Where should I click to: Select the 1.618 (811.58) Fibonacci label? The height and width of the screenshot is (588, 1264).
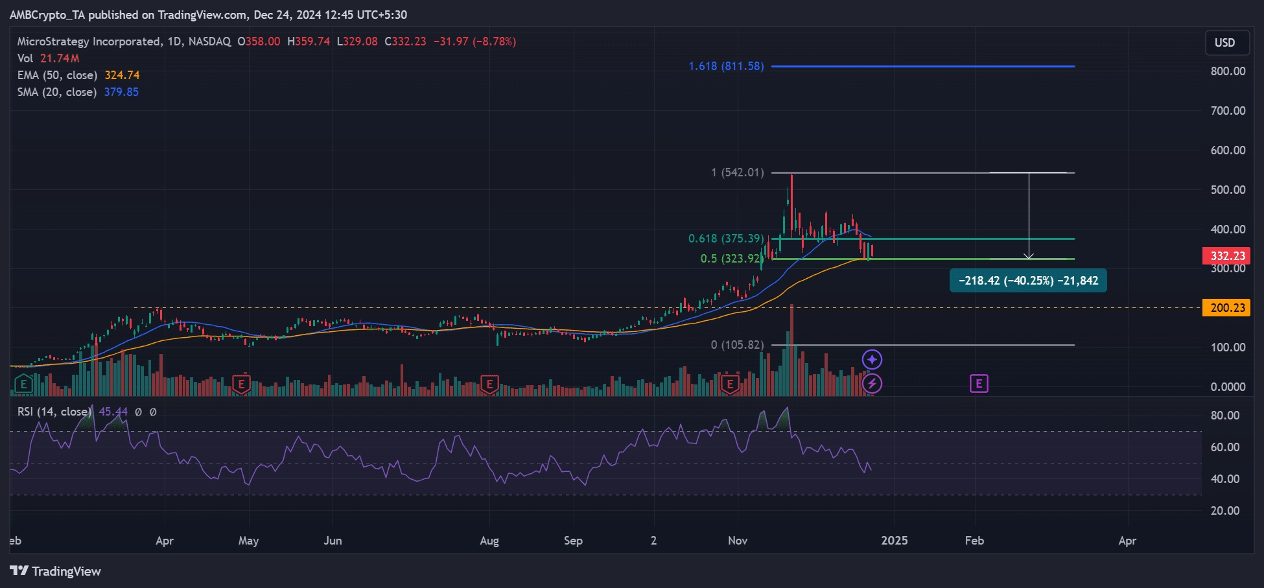pos(726,66)
